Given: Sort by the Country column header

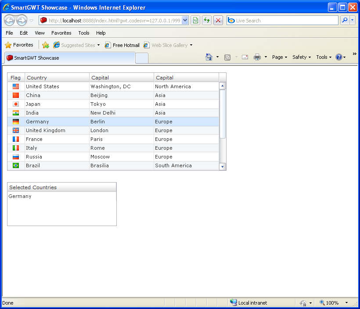Looking at the screenshot, I should click(57, 78).
